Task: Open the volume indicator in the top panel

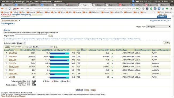Action: 149,2
